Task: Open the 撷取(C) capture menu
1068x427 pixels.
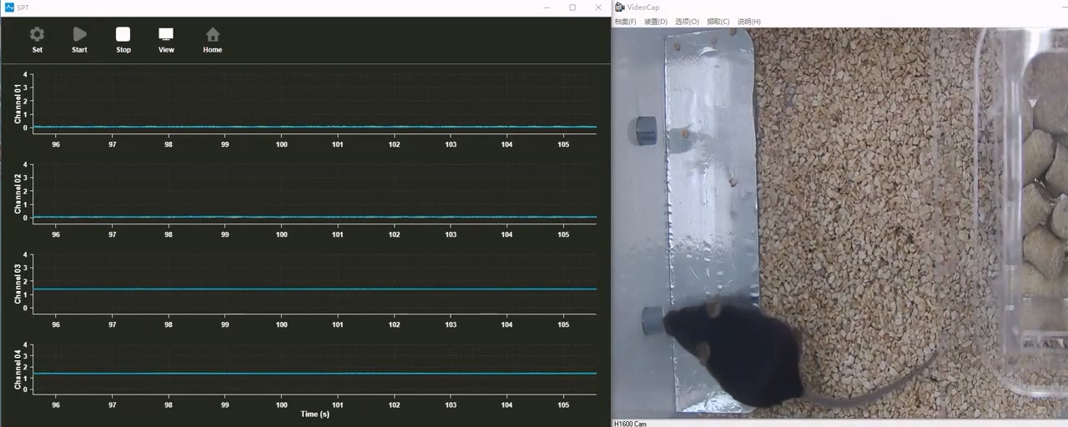Action: click(718, 22)
